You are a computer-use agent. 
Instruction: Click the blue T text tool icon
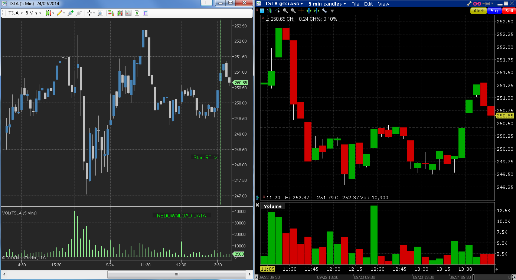point(262,11)
